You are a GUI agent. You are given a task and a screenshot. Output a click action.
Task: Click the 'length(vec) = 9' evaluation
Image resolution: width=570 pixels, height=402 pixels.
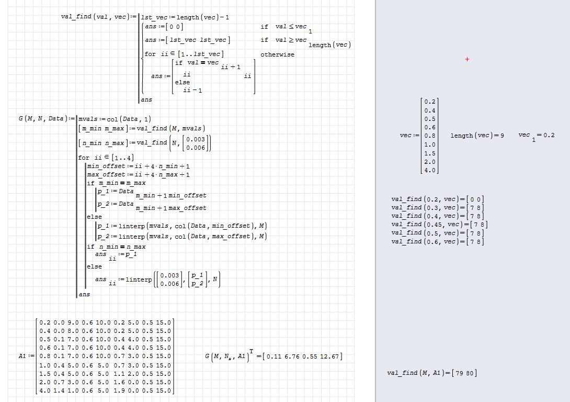477,136
